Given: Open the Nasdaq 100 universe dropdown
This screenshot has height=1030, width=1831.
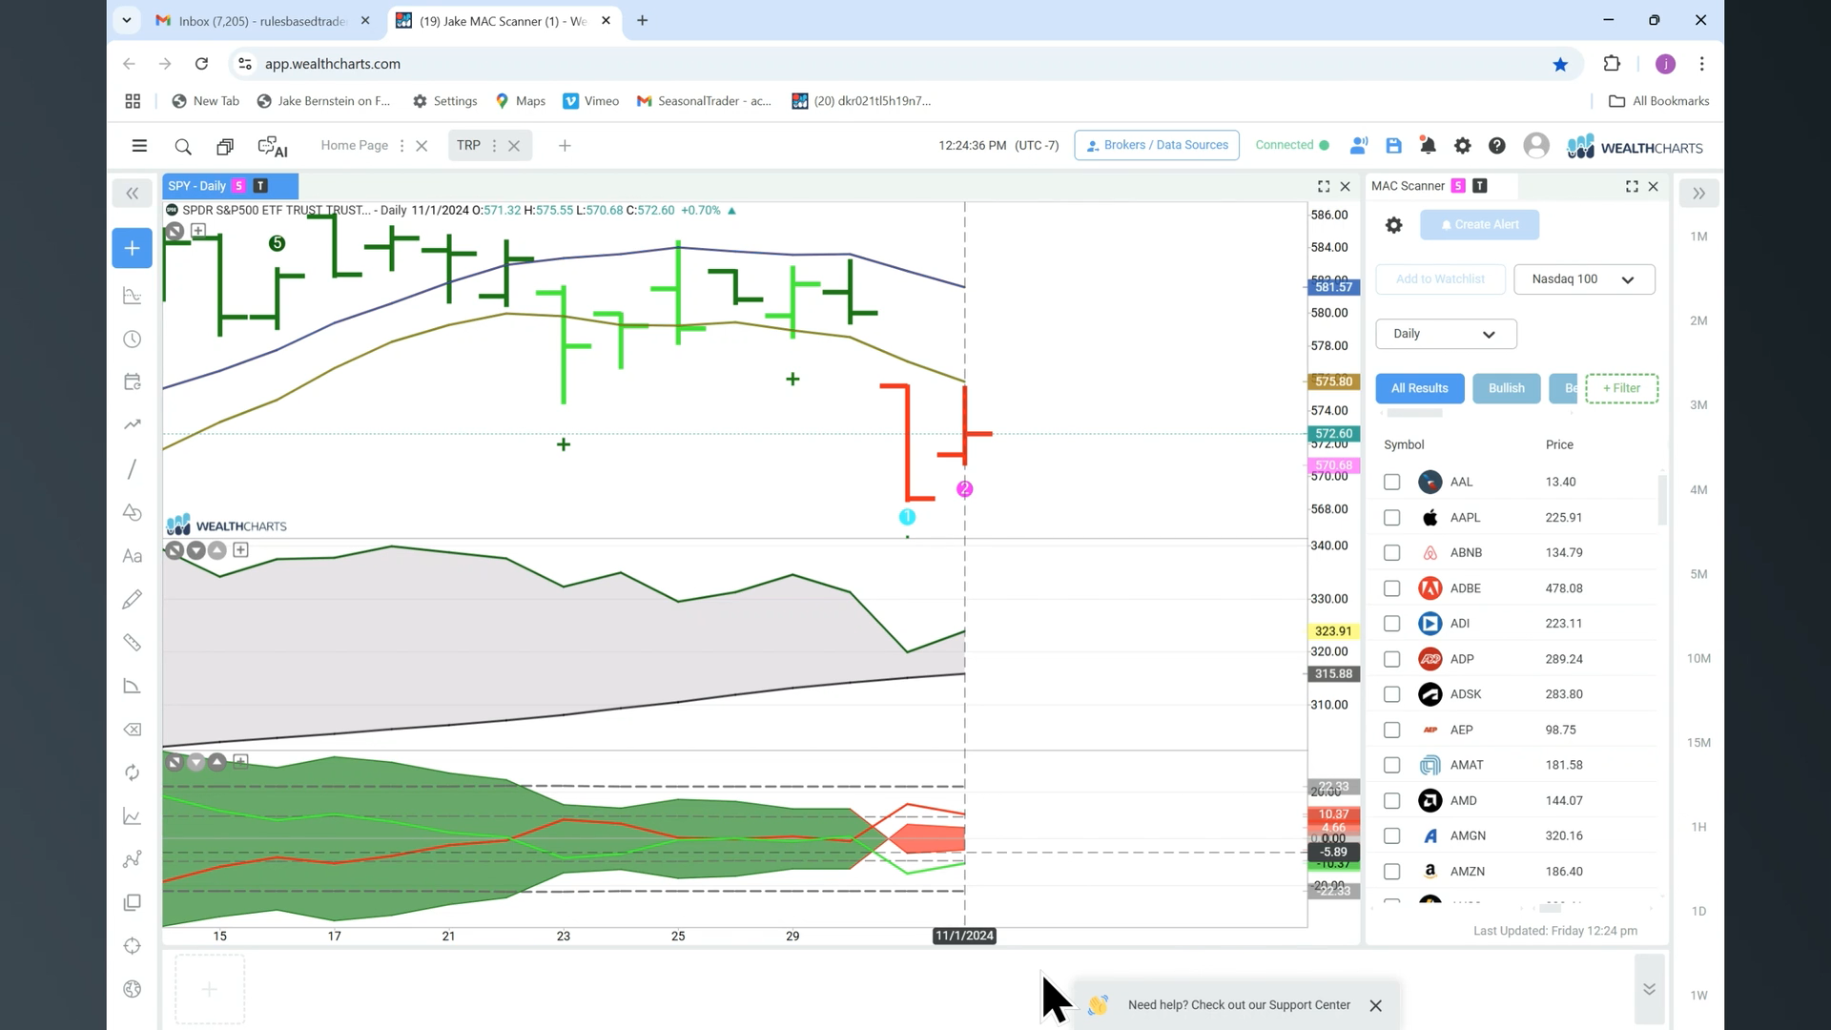Looking at the screenshot, I should click(1584, 279).
